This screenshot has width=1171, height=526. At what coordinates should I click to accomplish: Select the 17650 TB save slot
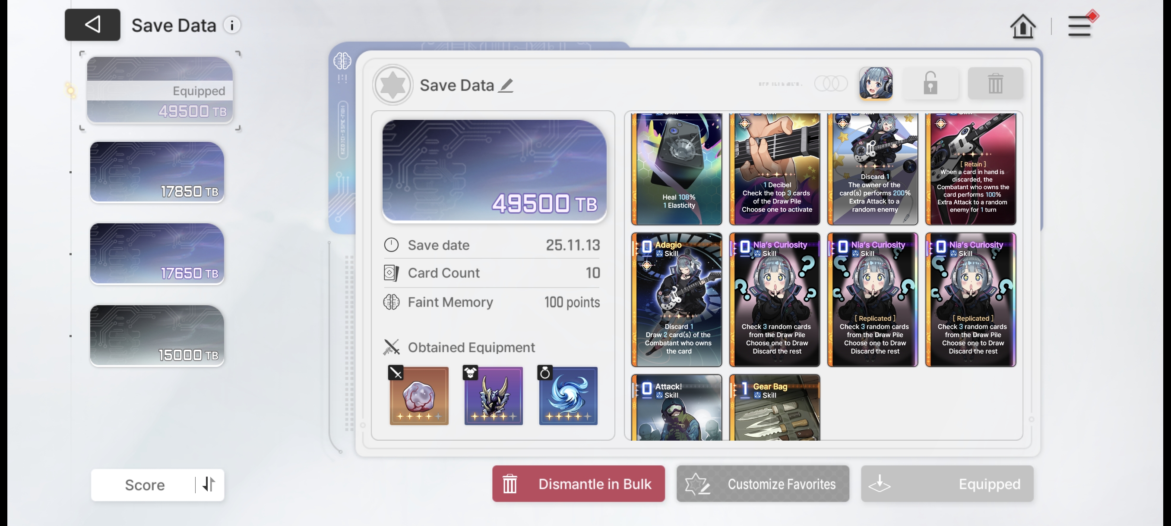157,254
